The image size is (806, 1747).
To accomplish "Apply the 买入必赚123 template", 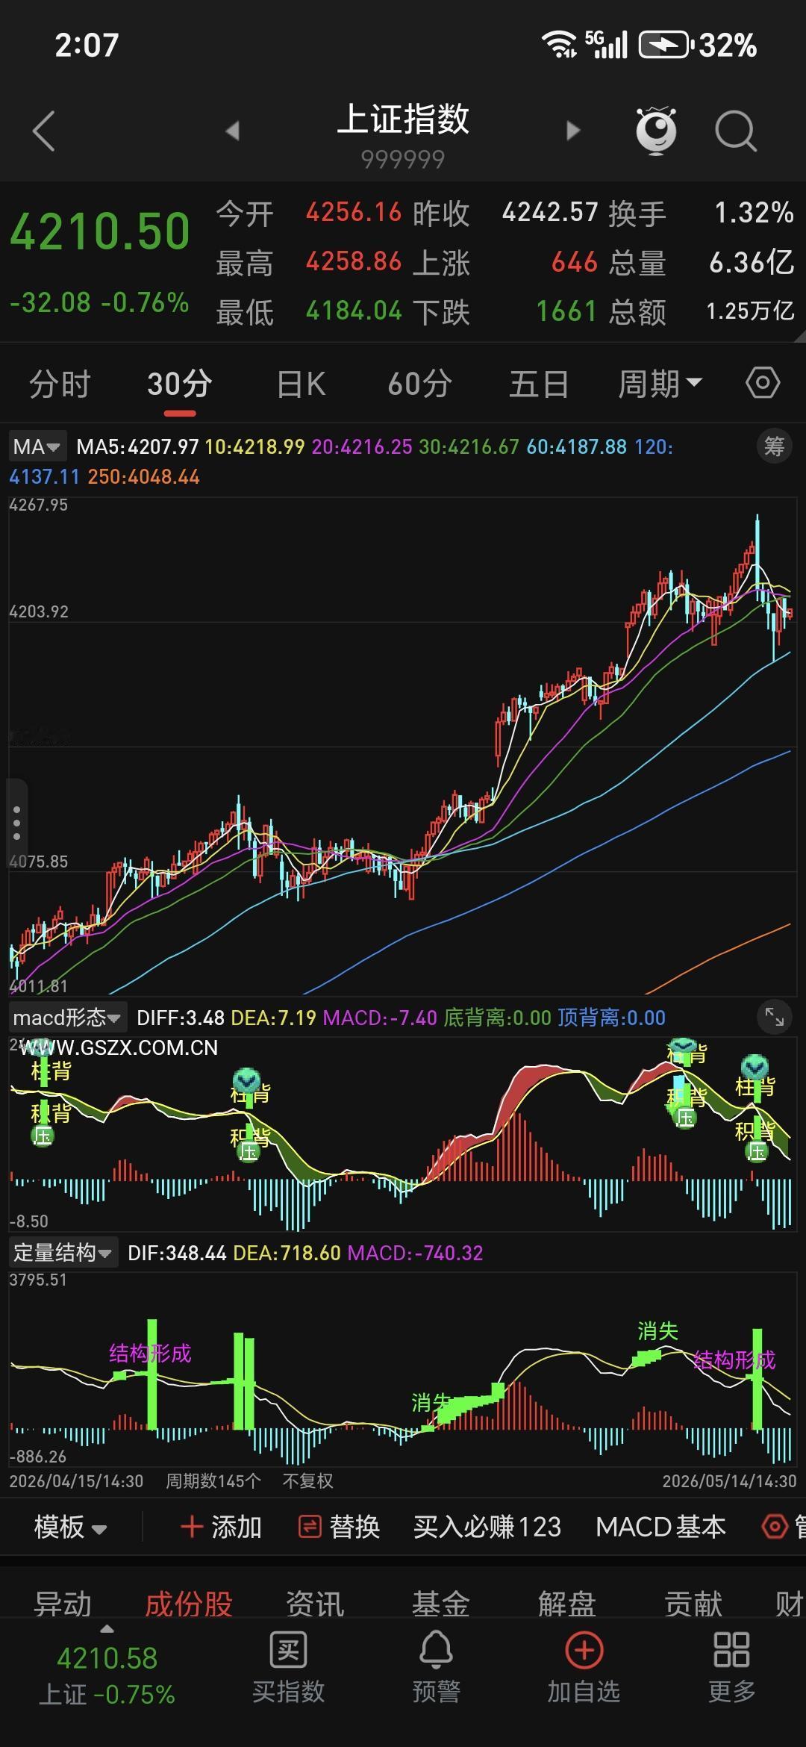I will pyautogui.click(x=487, y=1527).
